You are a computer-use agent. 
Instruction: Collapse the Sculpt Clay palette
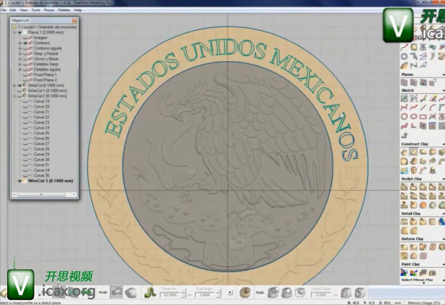(443, 179)
